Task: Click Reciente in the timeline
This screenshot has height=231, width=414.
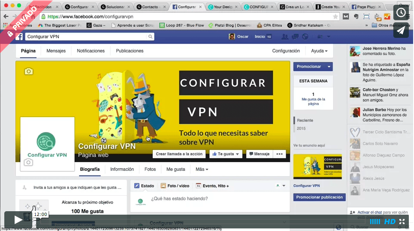Action: (x=305, y=120)
